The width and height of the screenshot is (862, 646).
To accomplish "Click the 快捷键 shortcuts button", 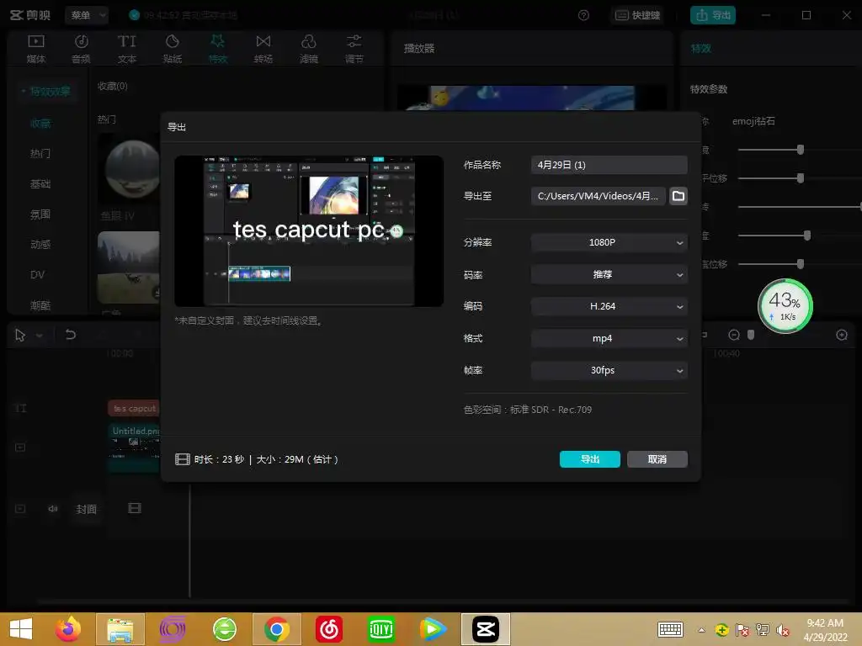I will coord(637,15).
